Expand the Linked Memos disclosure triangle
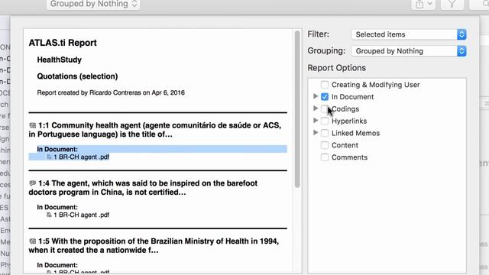 click(x=316, y=132)
